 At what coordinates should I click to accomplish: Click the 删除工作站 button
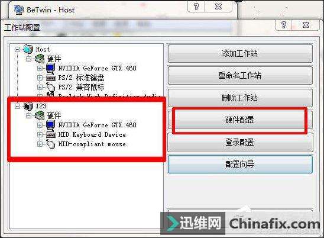point(240,98)
